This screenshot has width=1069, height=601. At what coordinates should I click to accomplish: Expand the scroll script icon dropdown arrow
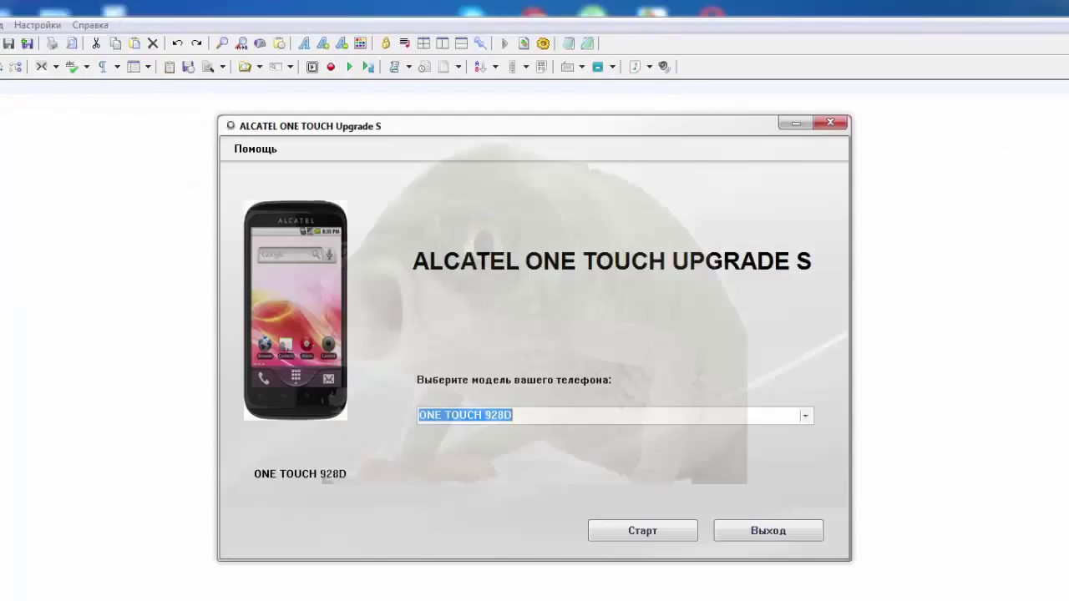coord(408,67)
